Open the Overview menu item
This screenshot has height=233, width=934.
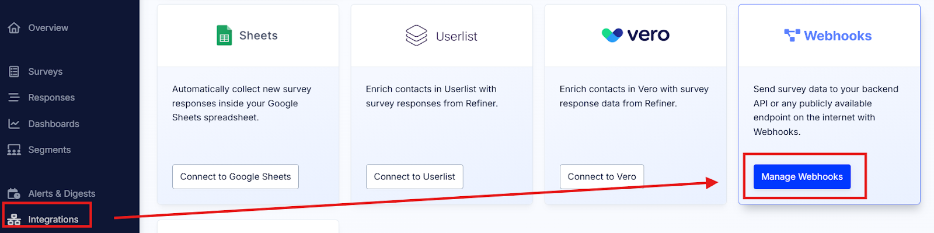pyautogui.click(x=48, y=27)
